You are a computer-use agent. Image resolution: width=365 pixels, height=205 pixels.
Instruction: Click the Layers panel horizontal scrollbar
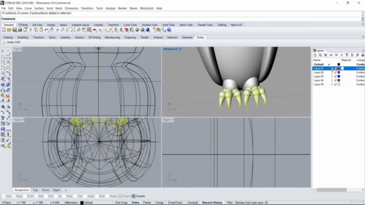pyautogui.click(x=331, y=190)
